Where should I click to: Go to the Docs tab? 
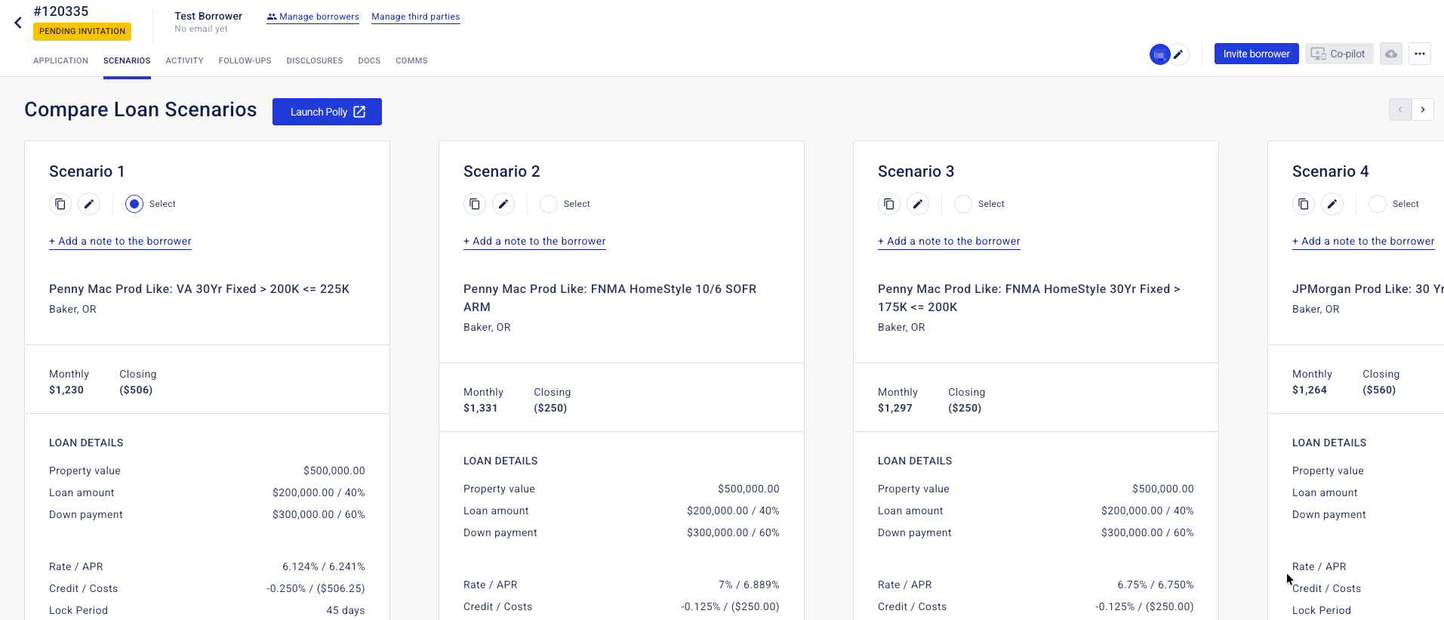point(369,60)
